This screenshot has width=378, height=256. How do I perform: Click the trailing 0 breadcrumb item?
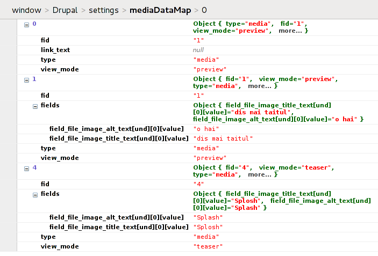[204, 10]
